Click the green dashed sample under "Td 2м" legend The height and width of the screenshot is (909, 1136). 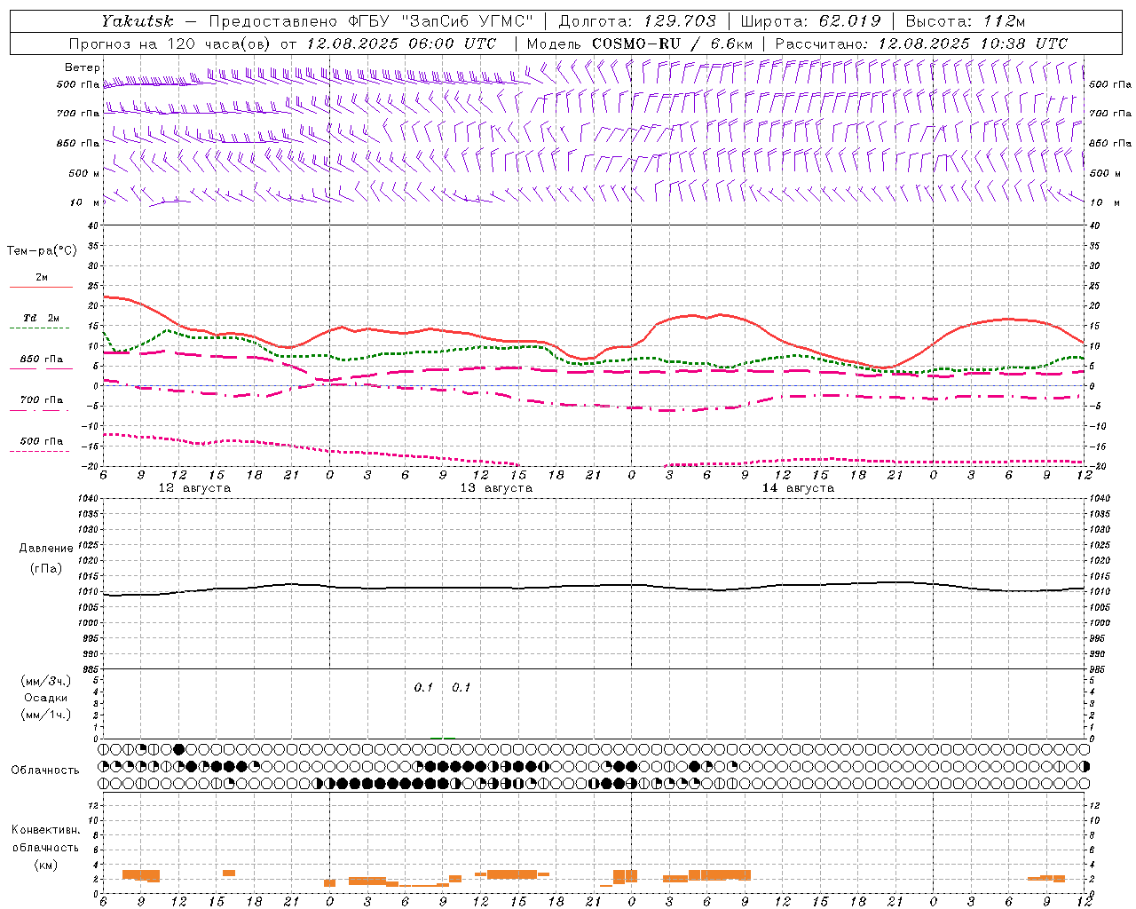(41, 328)
